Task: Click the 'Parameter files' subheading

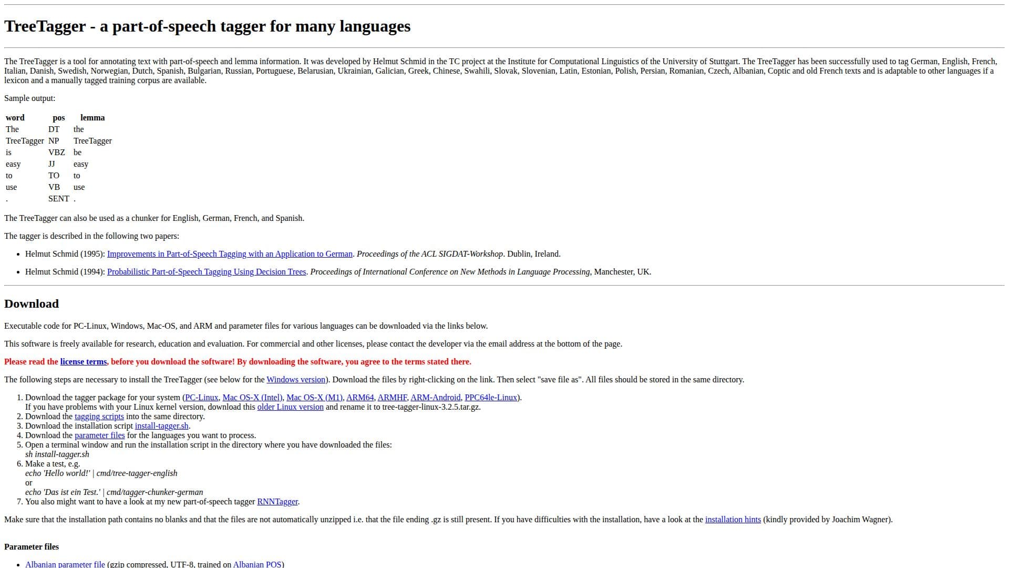Action: click(32, 547)
